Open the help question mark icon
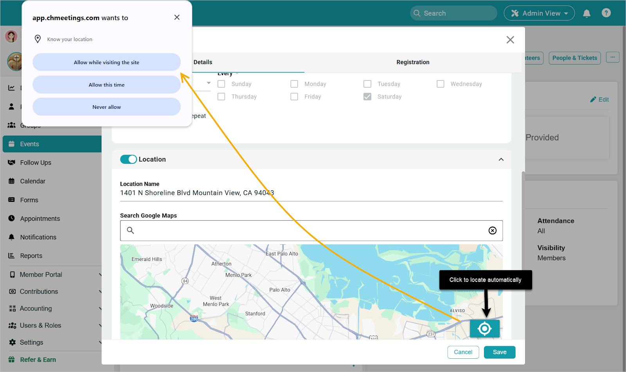 pos(606,13)
